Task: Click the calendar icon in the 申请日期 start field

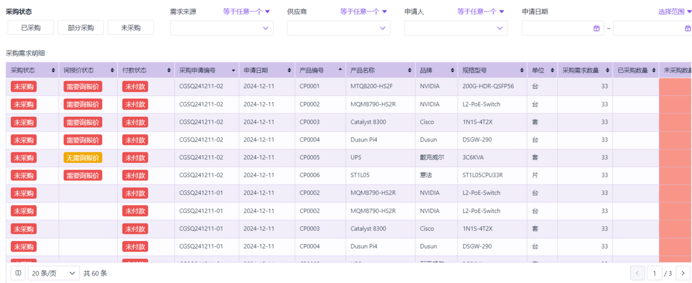Action: 597,28
